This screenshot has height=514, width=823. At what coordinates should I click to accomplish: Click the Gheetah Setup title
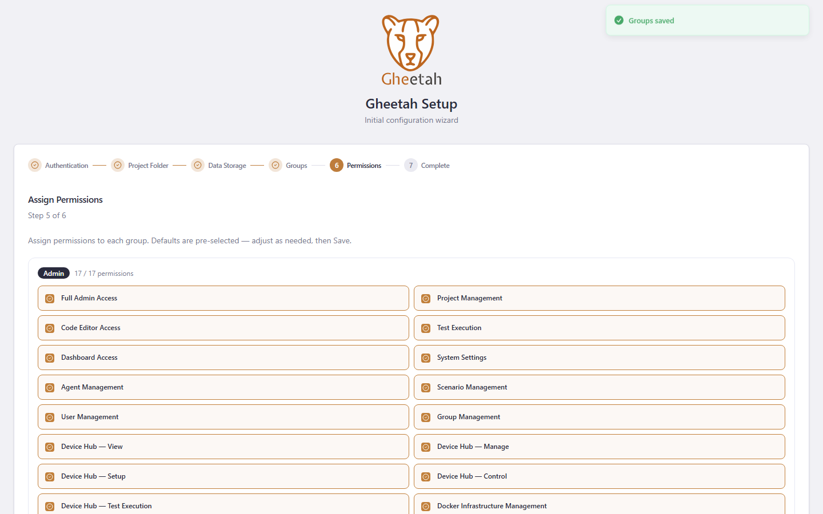pos(411,104)
